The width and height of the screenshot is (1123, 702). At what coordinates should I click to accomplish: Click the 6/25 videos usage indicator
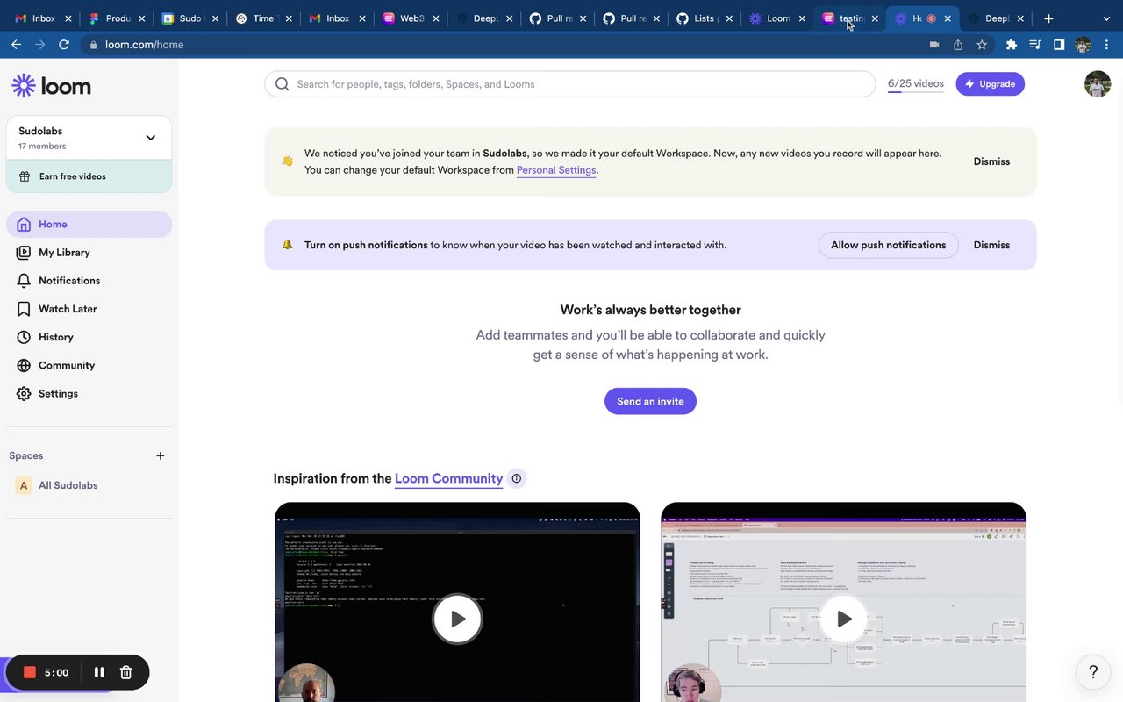click(x=916, y=84)
